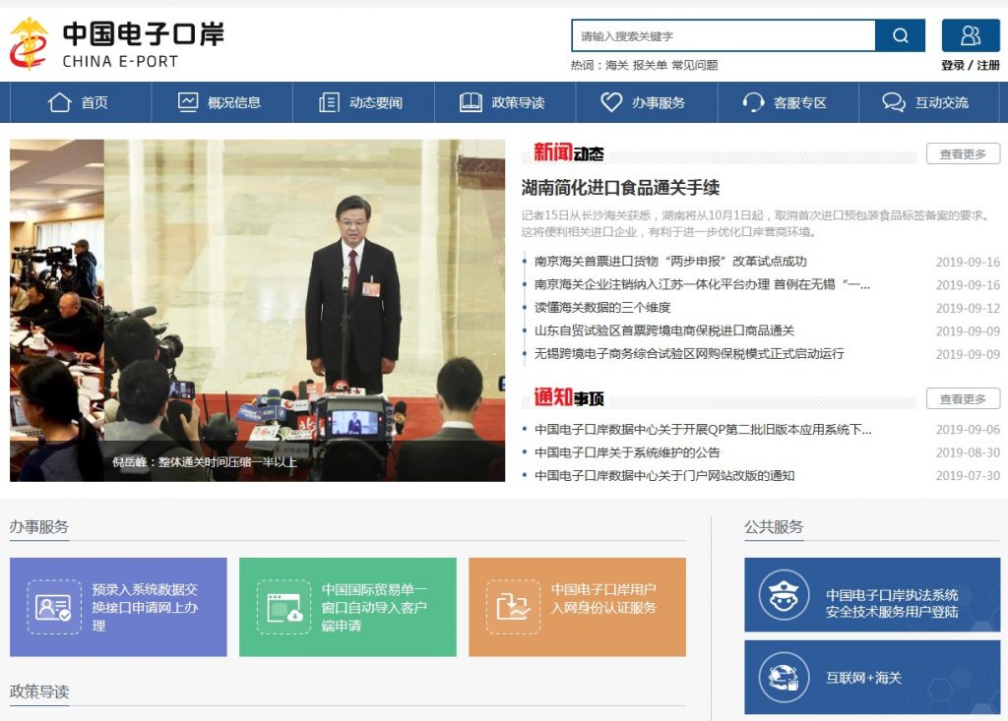Click the headset icon for 客服专区

click(x=753, y=102)
